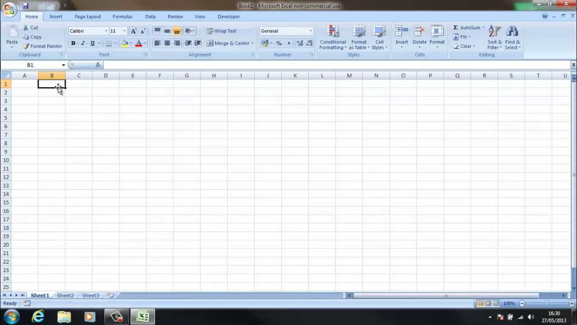
Task: Apply top vertical alignment
Action: click(x=157, y=31)
